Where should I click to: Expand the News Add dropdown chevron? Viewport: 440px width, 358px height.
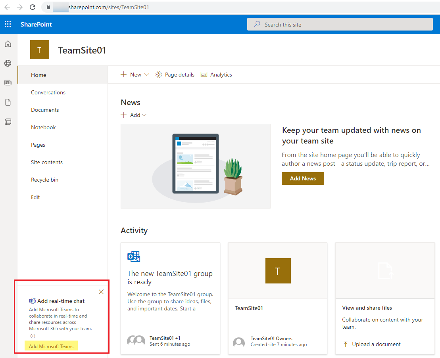click(144, 115)
